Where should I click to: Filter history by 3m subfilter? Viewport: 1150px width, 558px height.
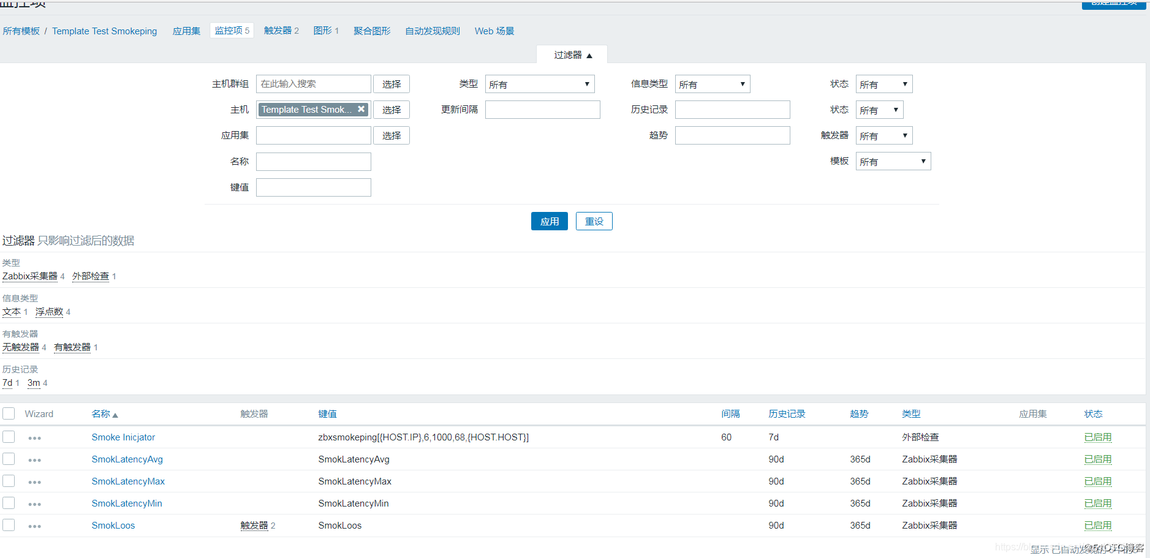pos(34,383)
